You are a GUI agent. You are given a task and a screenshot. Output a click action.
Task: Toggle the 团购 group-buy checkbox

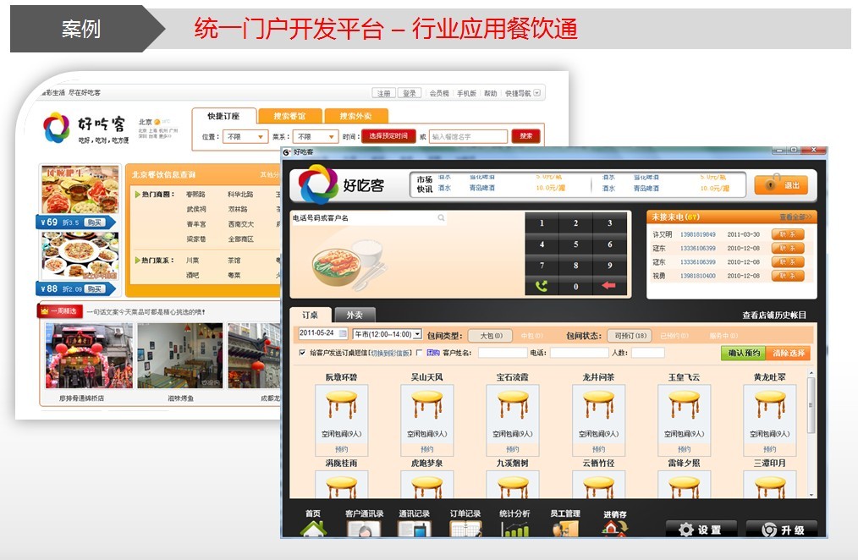420,353
